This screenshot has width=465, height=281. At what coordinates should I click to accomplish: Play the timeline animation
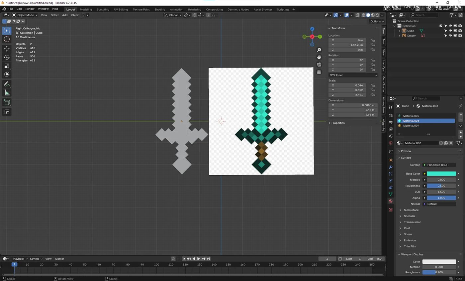click(x=199, y=259)
